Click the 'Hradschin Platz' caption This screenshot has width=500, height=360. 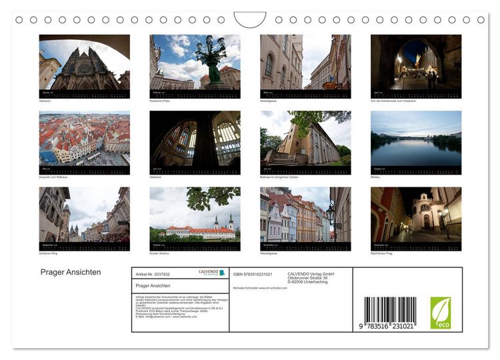pyautogui.click(x=159, y=101)
